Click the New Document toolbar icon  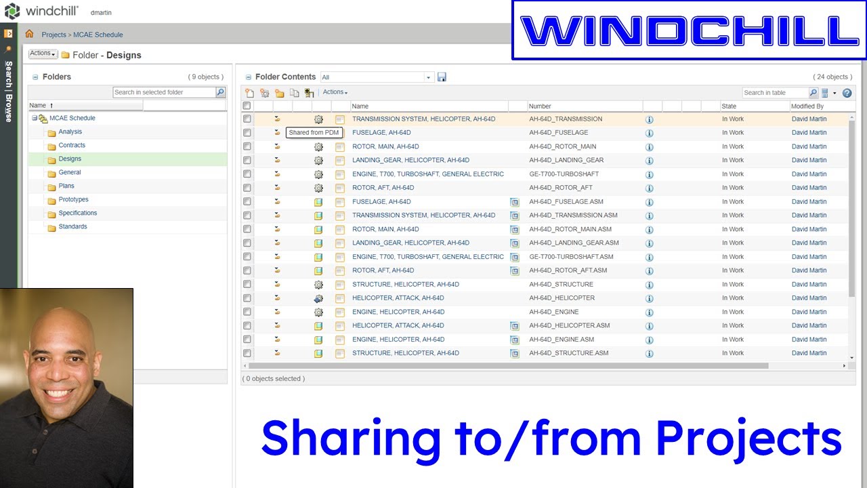[x=249, y=93]
